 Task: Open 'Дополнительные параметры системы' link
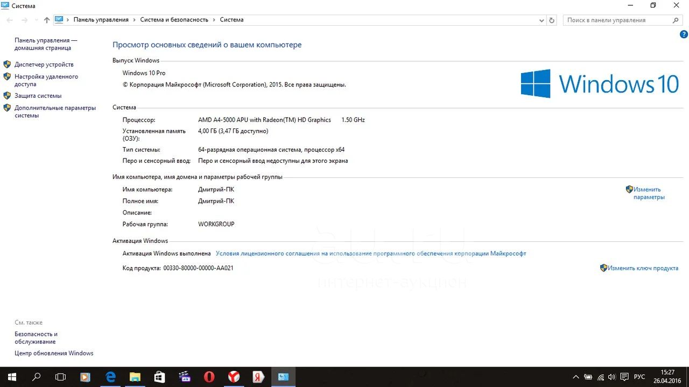pyautogui.click(x=55, y=111)
